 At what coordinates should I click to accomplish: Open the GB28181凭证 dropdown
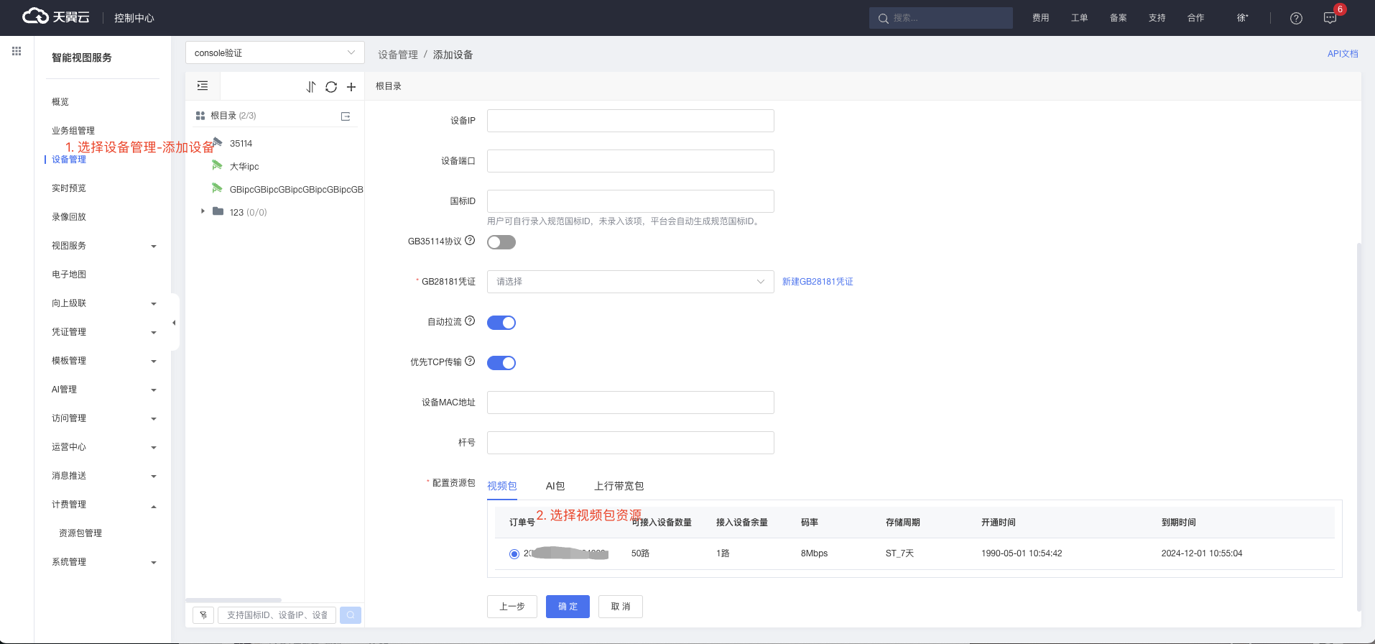[630, 282]
